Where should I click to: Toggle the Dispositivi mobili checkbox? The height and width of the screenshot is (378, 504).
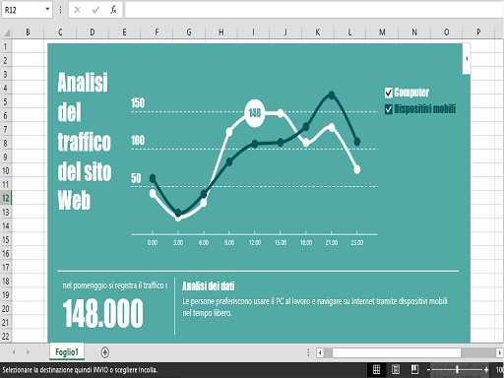coord(389,109)
